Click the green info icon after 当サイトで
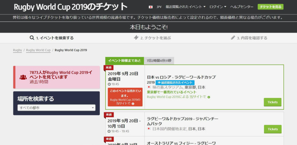 pyautogui.click(x=209, y=97)
